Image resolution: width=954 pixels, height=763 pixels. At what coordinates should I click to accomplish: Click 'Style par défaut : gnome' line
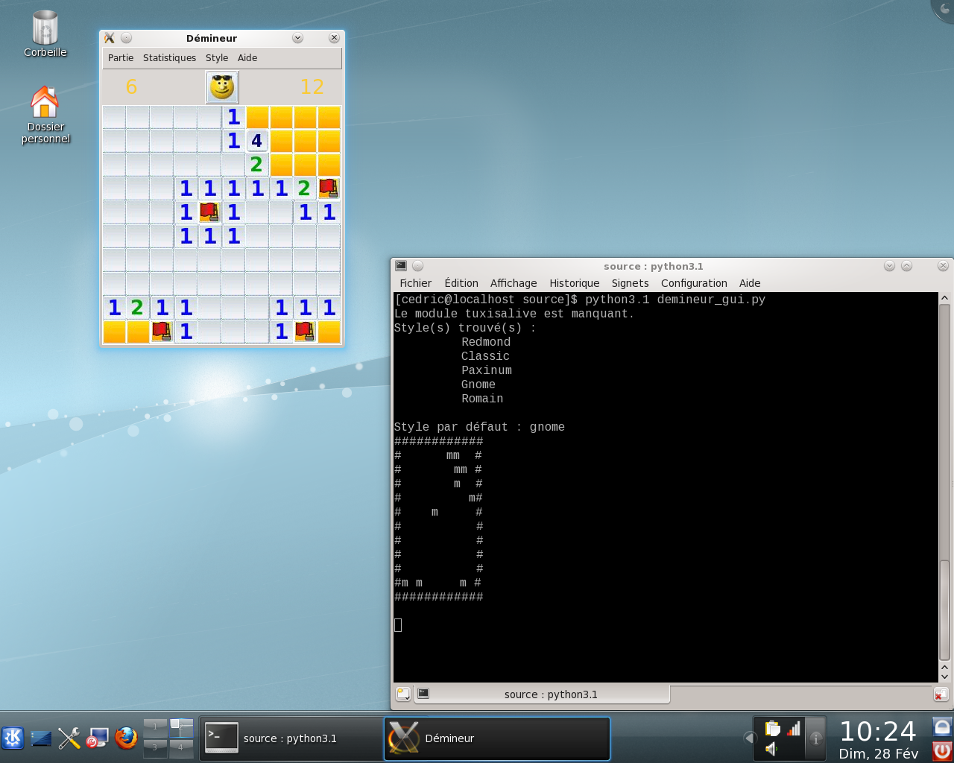click(479, 427)
